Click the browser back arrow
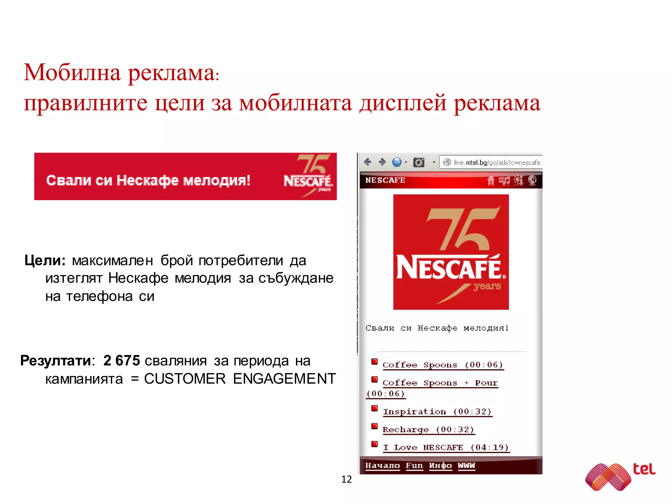Screen dimensions: 672x504 (x=367, y=162)
